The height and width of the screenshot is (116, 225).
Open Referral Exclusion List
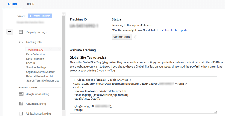pyautogui.click(x=40, y=76)
